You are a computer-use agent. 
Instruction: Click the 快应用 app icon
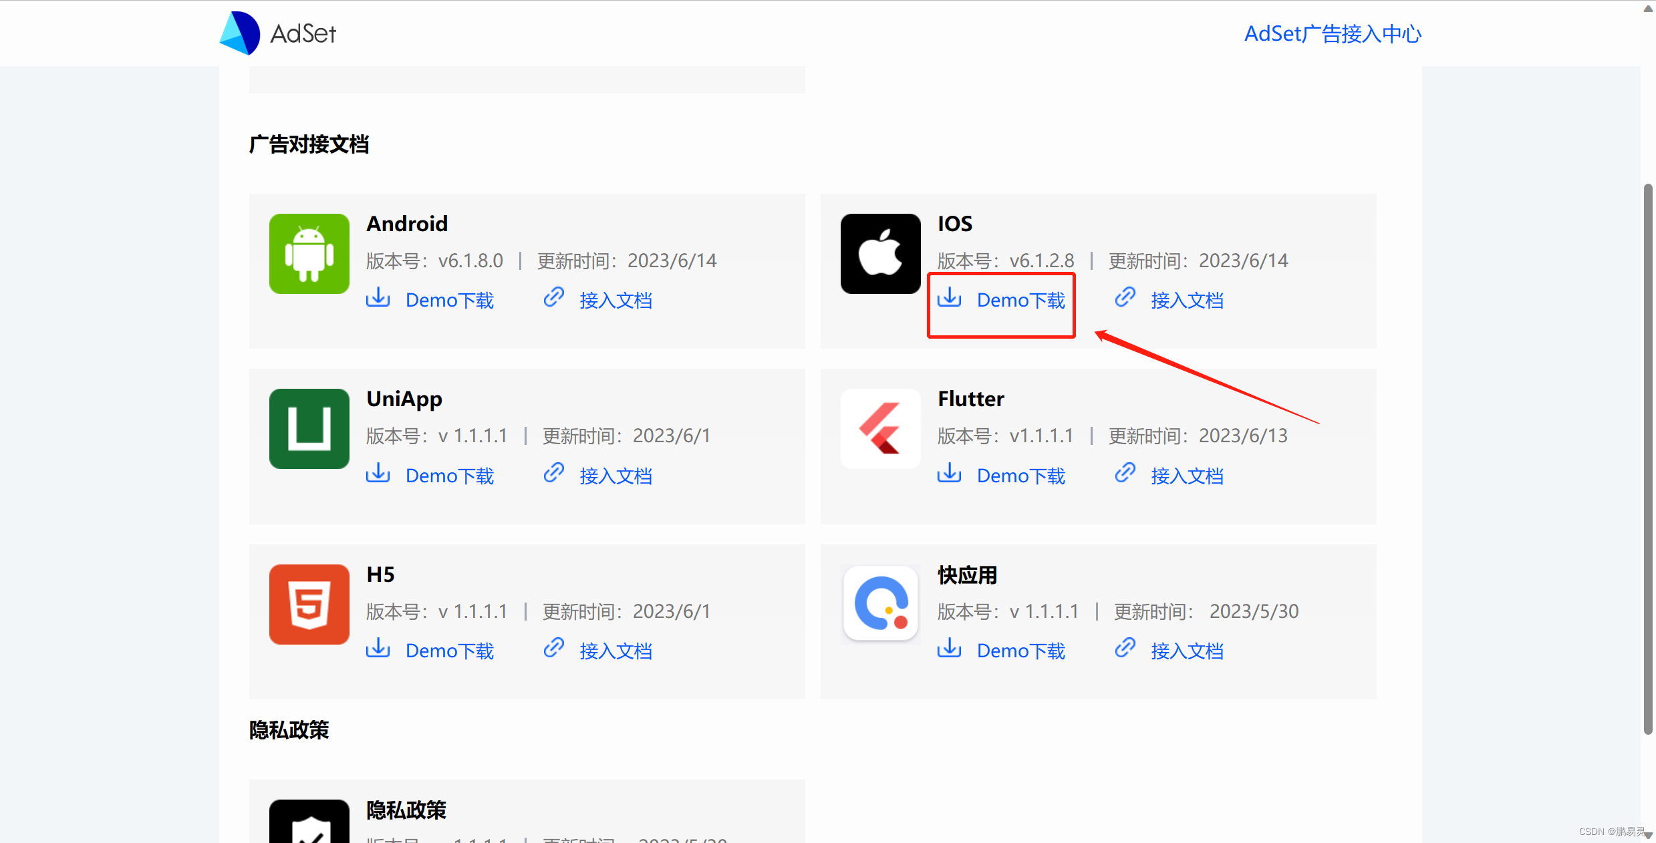(x=881, y=605)
